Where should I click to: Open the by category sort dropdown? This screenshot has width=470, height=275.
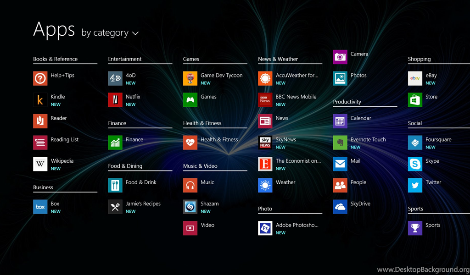point(110,33)
